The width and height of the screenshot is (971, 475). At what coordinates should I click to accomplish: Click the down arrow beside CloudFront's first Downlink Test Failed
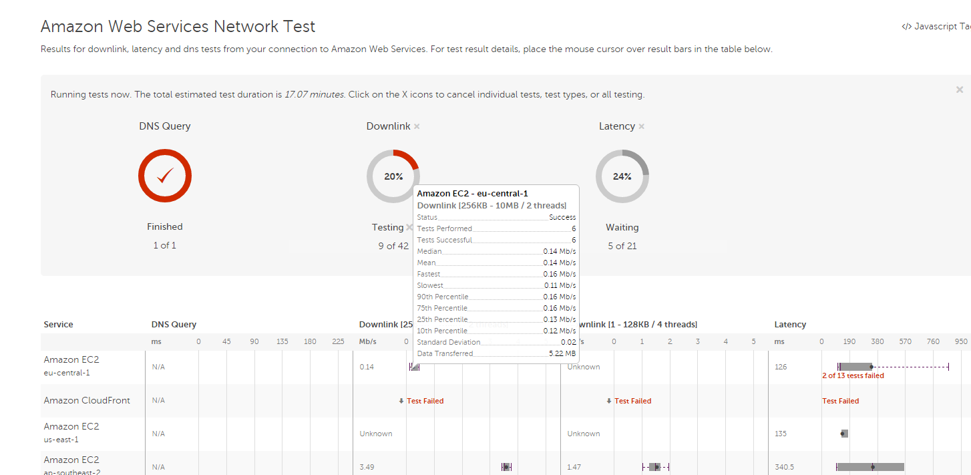[x=401, y=401]
